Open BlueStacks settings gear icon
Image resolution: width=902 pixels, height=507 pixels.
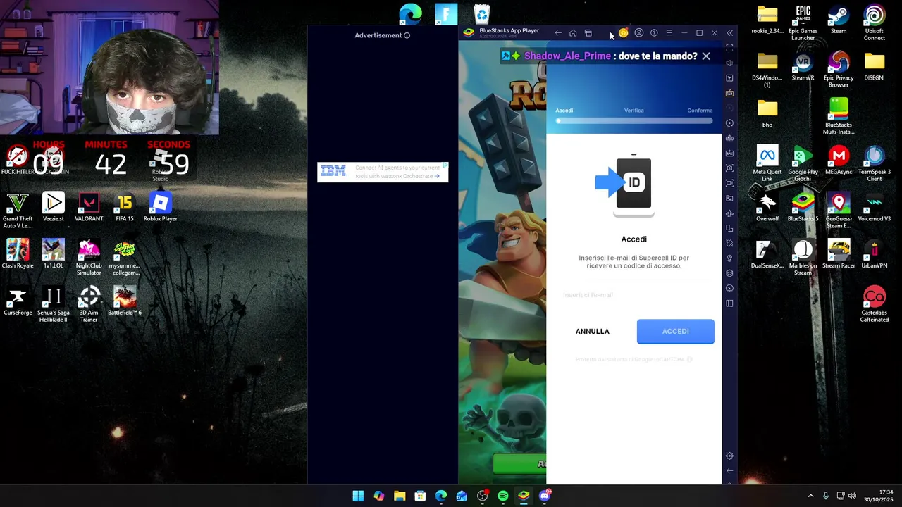[729, 456]
